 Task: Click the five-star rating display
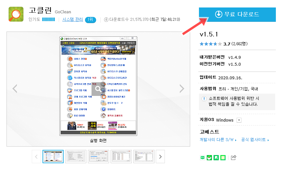tap(211, 44)
